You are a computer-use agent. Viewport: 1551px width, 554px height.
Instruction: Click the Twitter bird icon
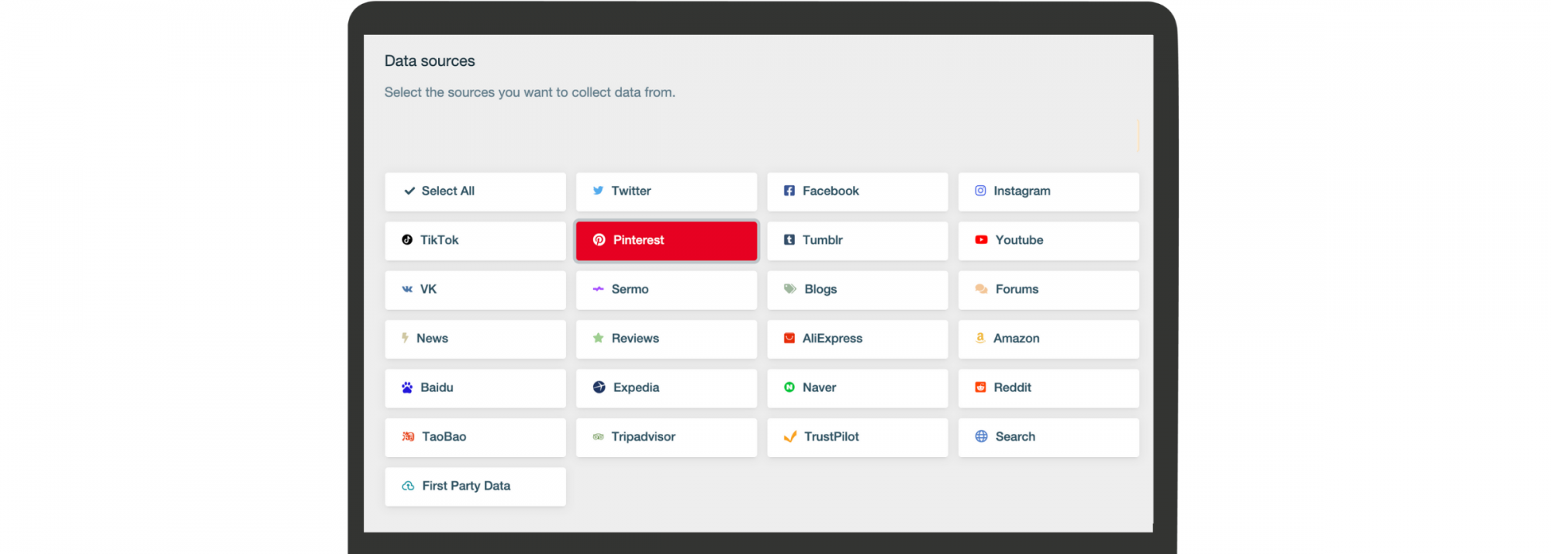coord(598,191)
